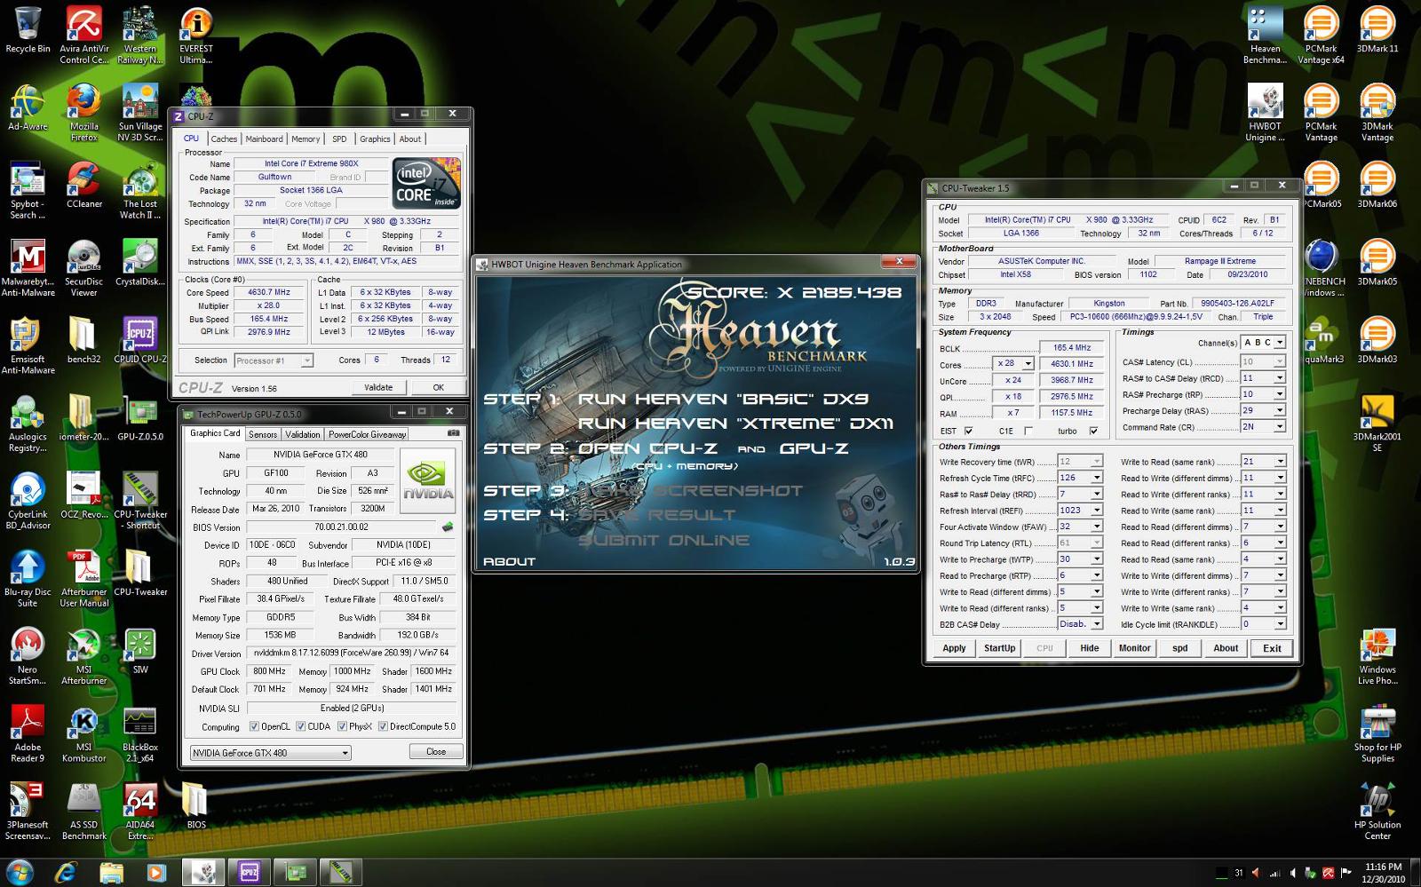Open SIW desktop icon

140,652
